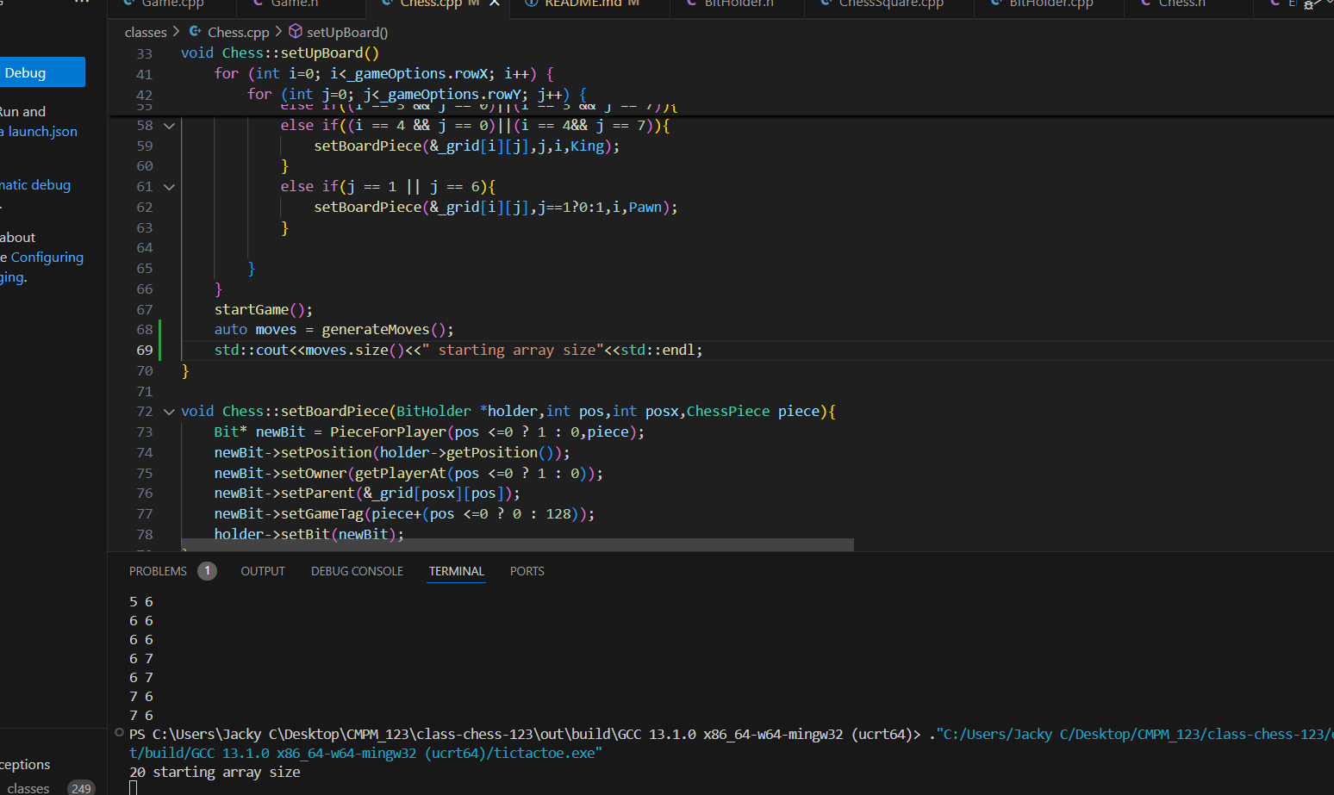Collapse the else-if block at line 61
The image size is (1334, 795).
170,187
